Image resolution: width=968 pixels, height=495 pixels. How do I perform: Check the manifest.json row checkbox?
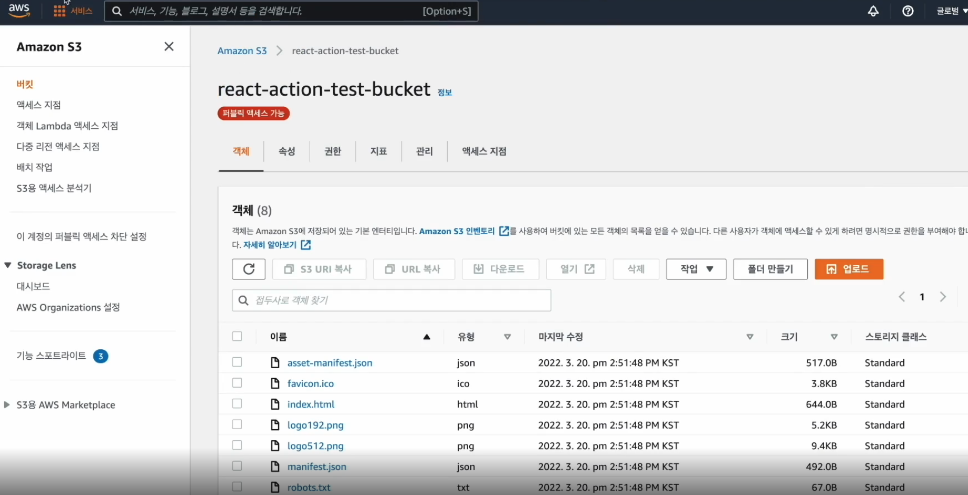click(237, 466)
